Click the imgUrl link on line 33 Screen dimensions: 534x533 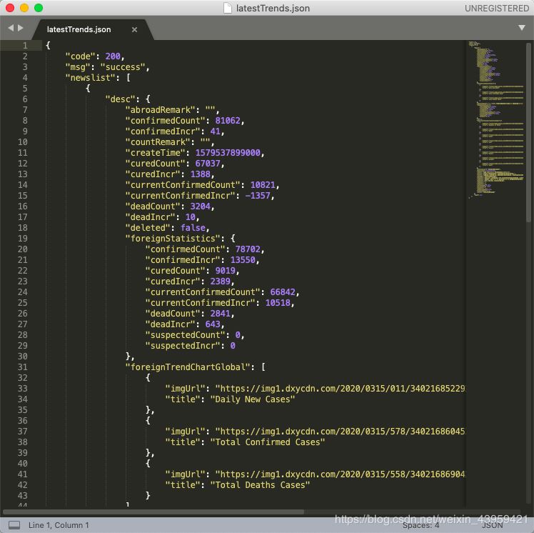click(340, 389)
